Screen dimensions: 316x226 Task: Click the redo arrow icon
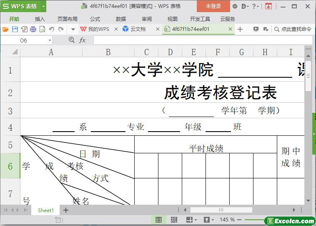tap(61, 29)
